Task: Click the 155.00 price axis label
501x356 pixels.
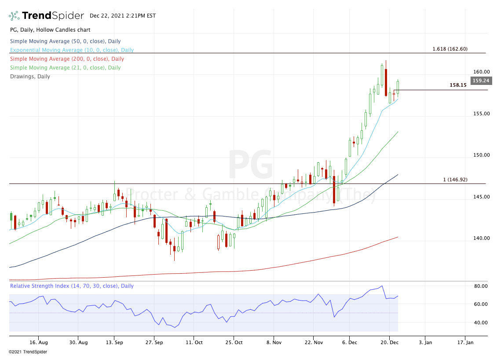Action: tap(482, 114)
